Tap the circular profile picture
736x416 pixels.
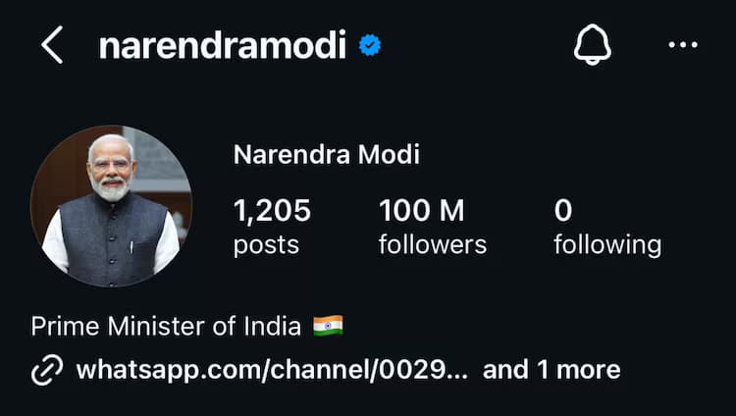click(x=111, y=206)
